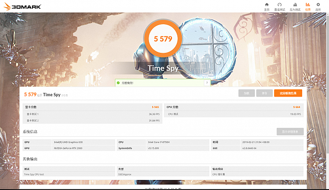
Task: Open Benchmarks (基准测试) gauge icon
Action: [x=280, y=5]
